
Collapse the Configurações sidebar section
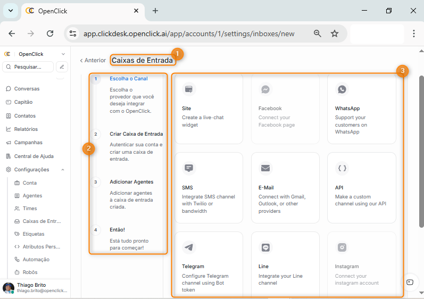point(63,170)
